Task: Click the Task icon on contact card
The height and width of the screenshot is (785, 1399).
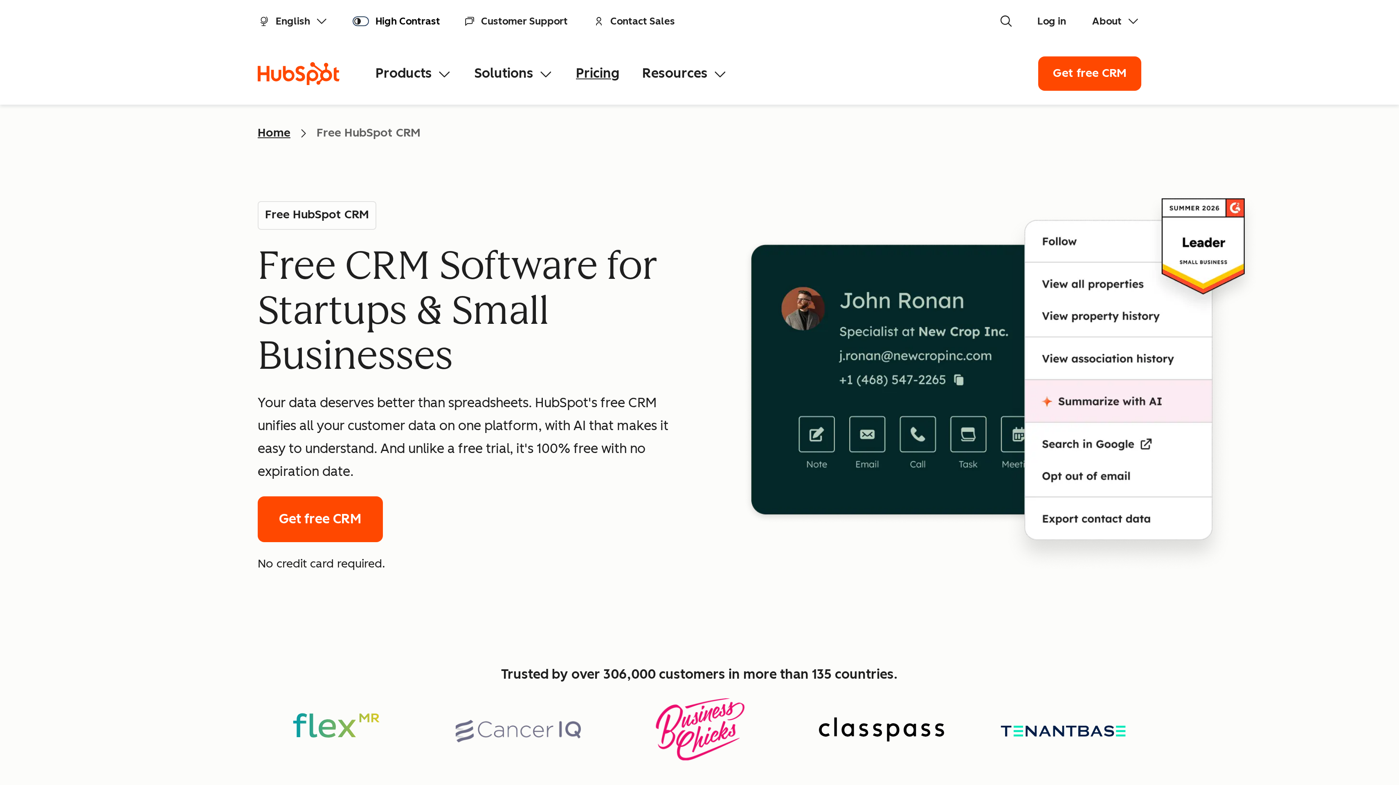Action: [968, 434]
